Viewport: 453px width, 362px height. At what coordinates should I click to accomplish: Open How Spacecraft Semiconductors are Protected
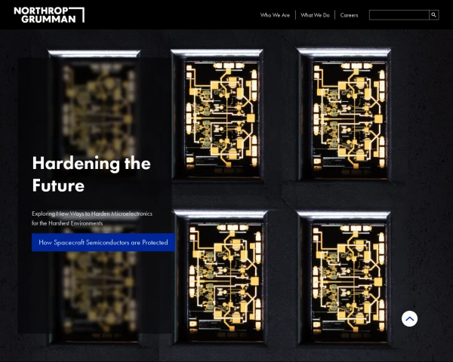103,243
